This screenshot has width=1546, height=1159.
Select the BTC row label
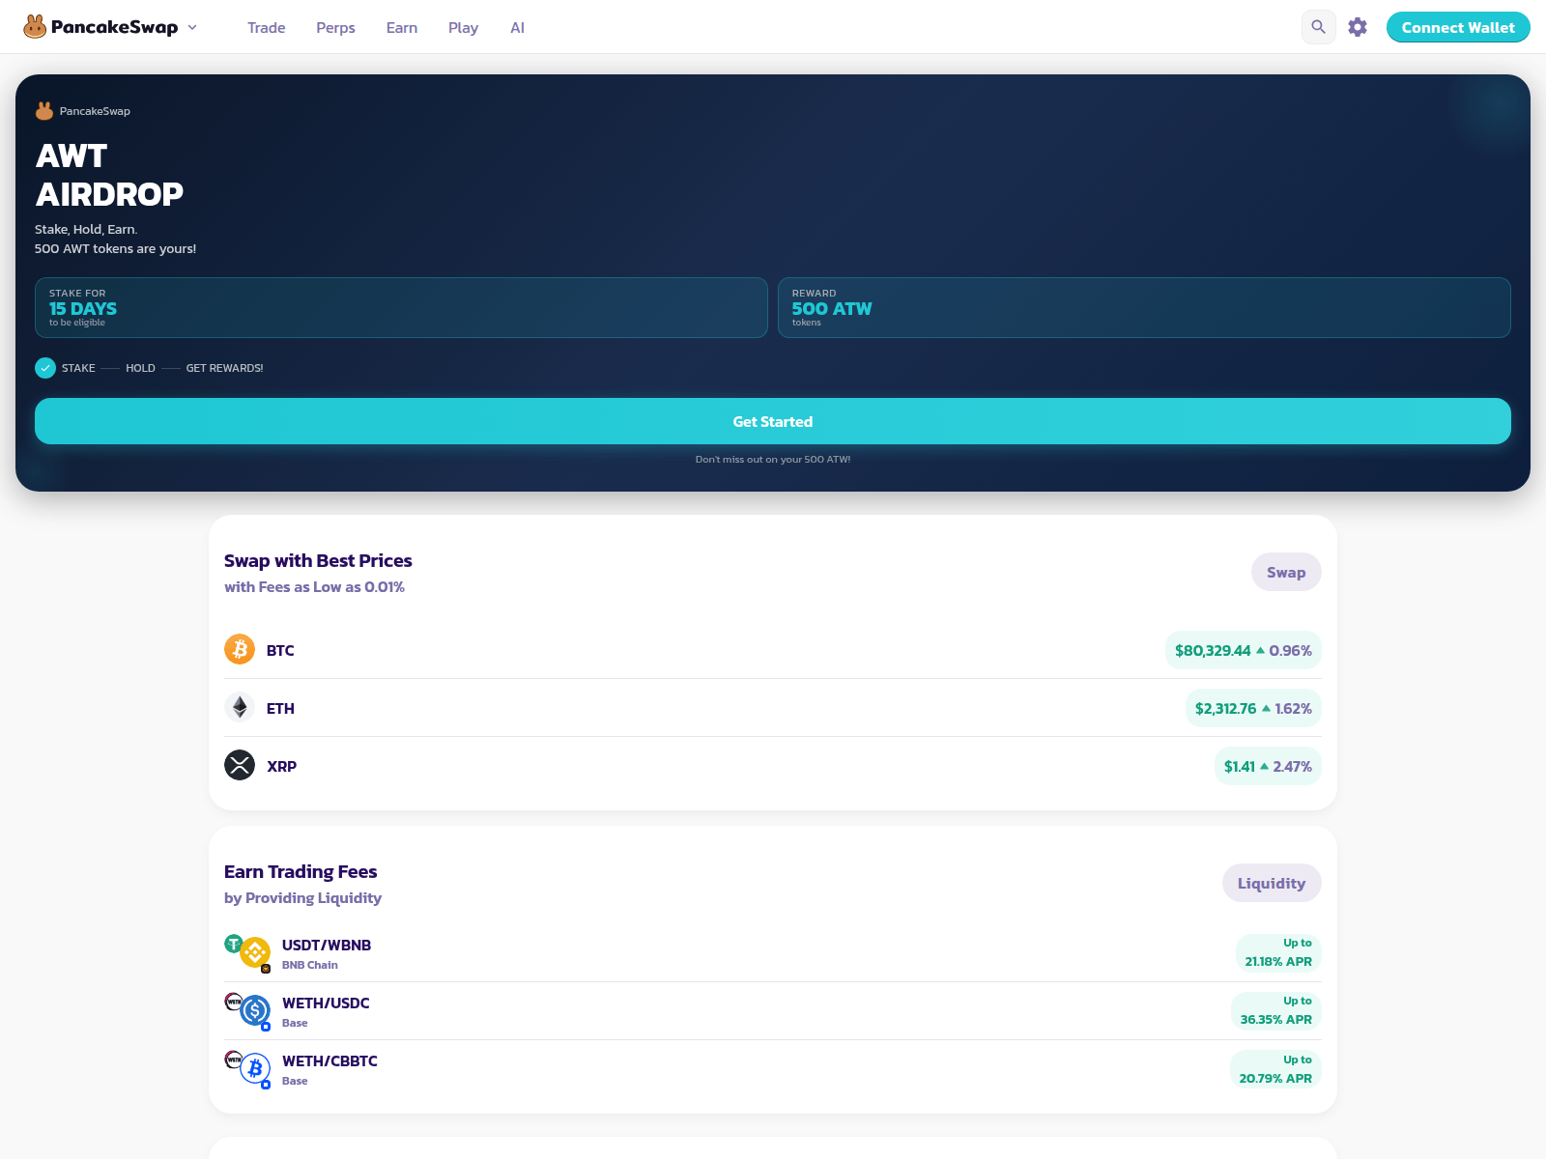pos(280,650)
